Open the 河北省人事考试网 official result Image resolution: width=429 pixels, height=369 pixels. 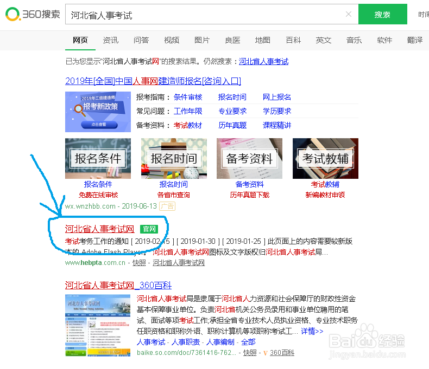pyautogui.click(x=99, y=229)
